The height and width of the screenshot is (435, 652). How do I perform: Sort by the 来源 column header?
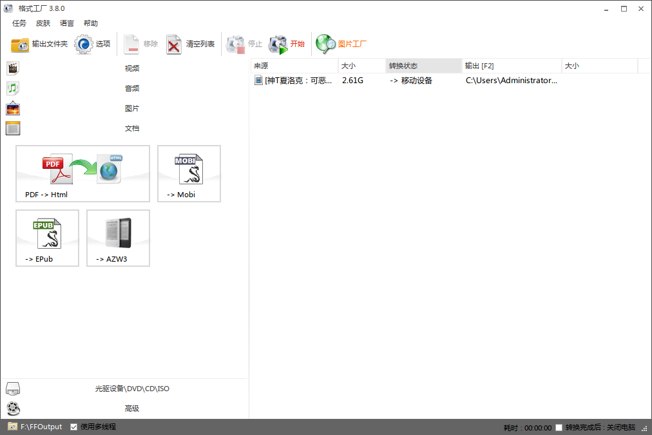point(295,66)
